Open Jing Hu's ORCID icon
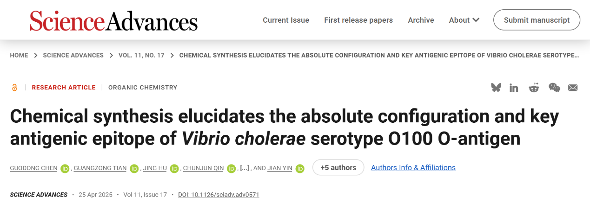The image size is (590, 203). click(174, 168)
